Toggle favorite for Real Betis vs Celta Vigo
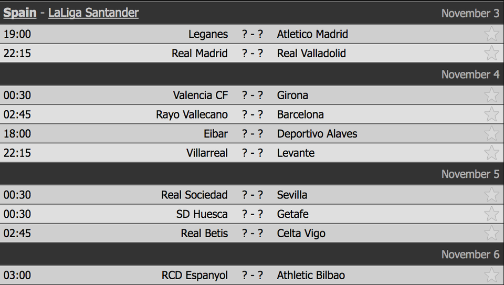The width and height of the screenshot is (504, 285). [491, 233]
